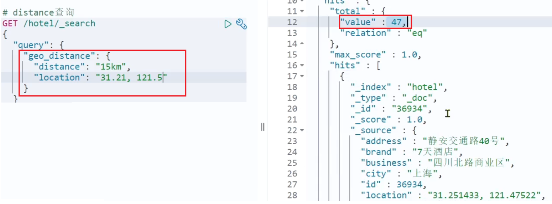Click line number 28 in the gutter

[292, 195]
